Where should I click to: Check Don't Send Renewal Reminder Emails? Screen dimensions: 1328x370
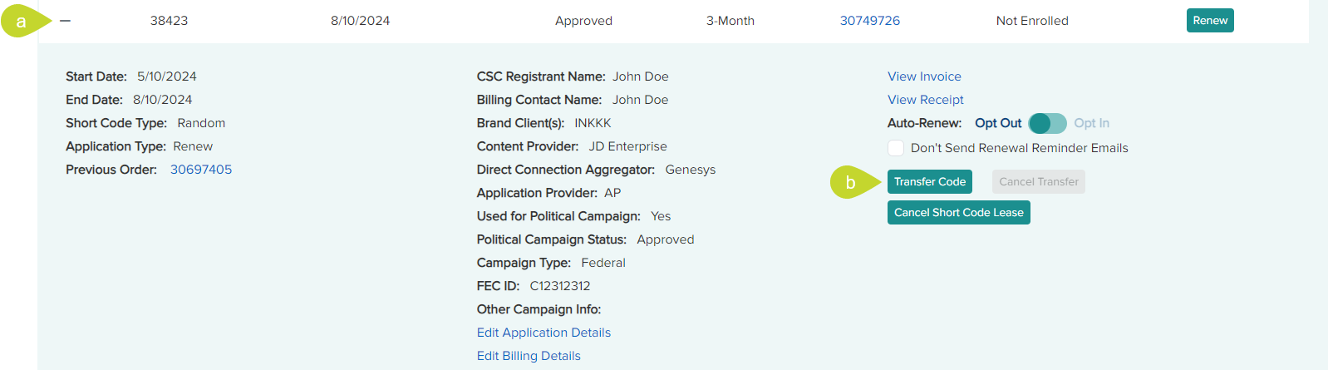pyautogui.click(x=896, y=148)
